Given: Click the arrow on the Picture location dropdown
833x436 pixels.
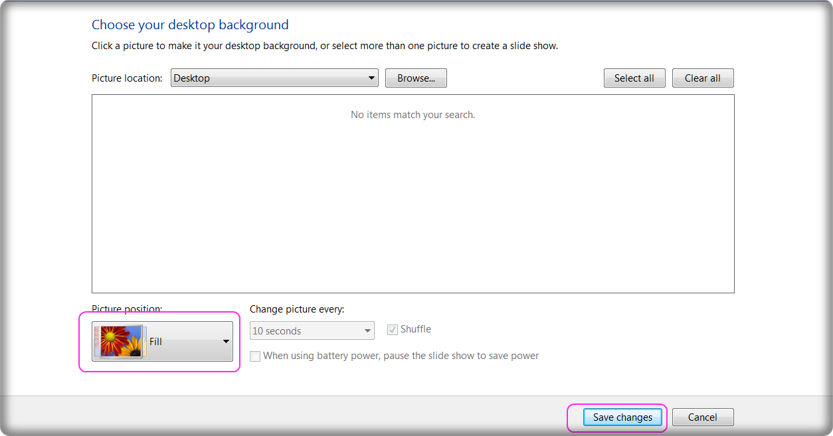Looking at the screenshot, I should 371,78.
